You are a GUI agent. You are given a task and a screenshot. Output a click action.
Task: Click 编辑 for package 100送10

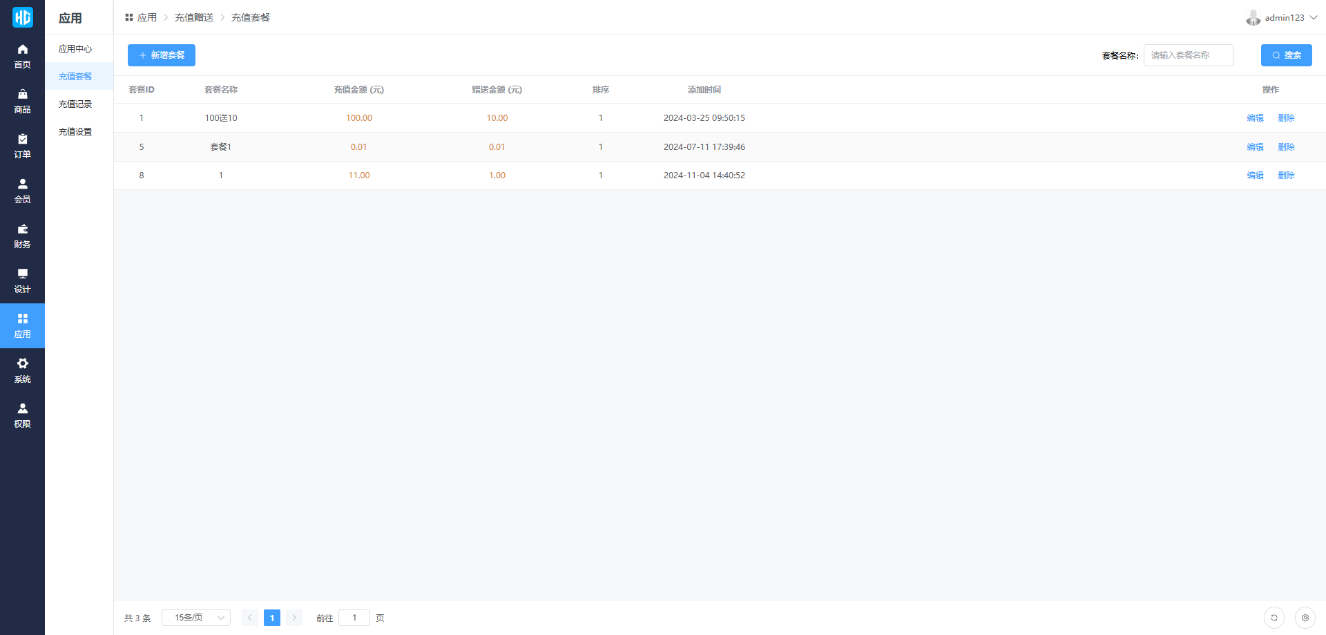pos(1255,118)
